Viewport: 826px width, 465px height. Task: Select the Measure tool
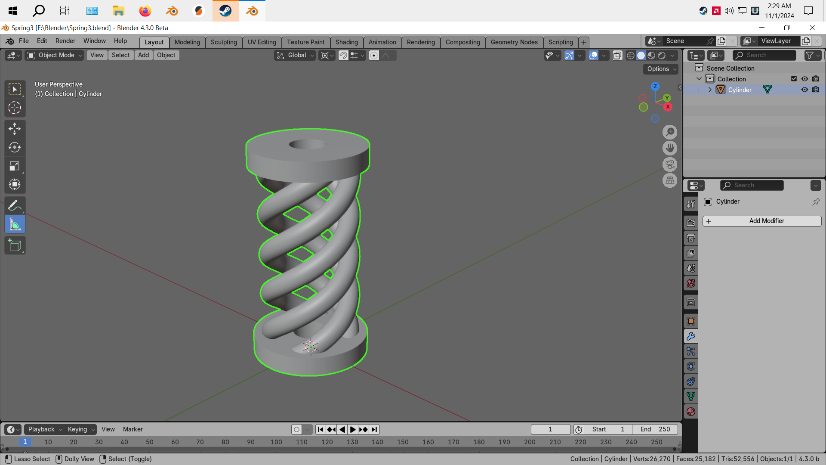[15, 224]
